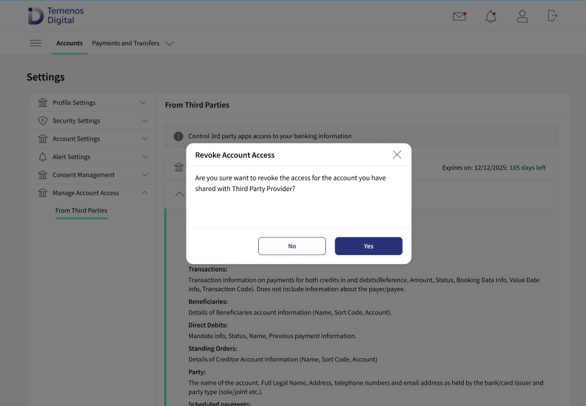Click the Temenos Digital logo
The image size is (586, 406).
56,16
